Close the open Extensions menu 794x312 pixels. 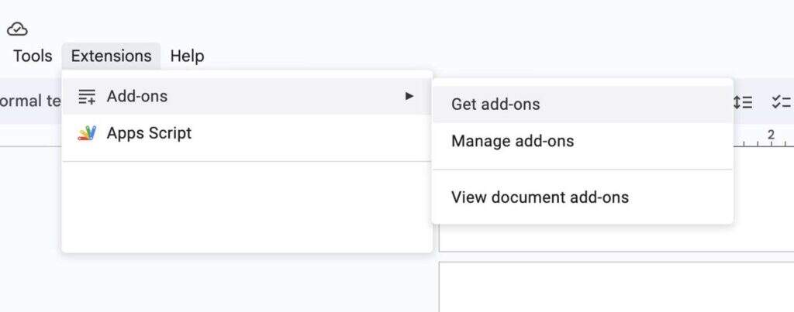point(111,56)
